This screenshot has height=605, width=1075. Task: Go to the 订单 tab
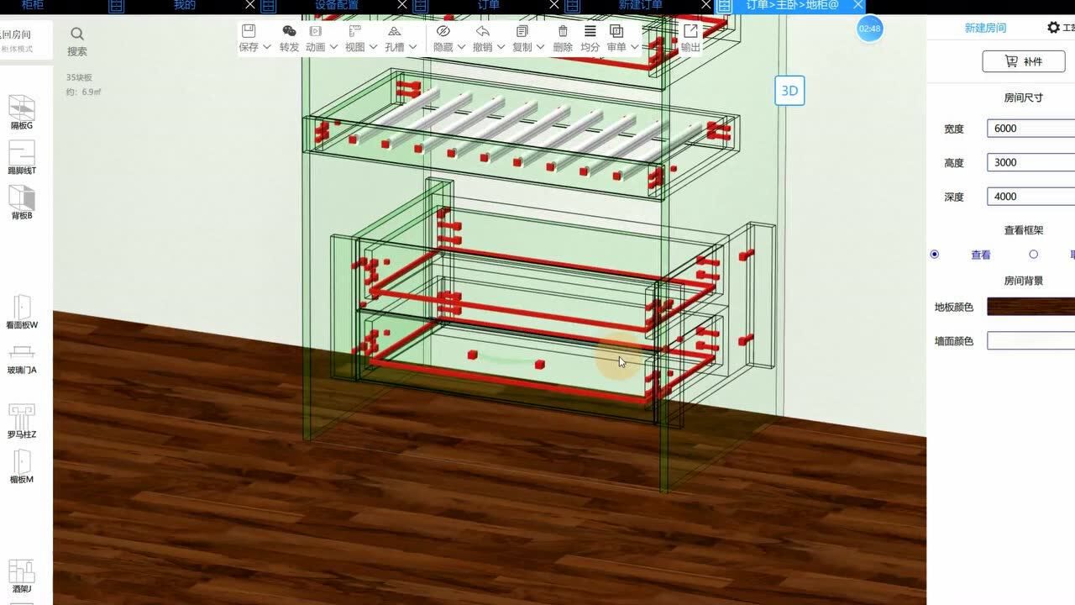point(489,5)
